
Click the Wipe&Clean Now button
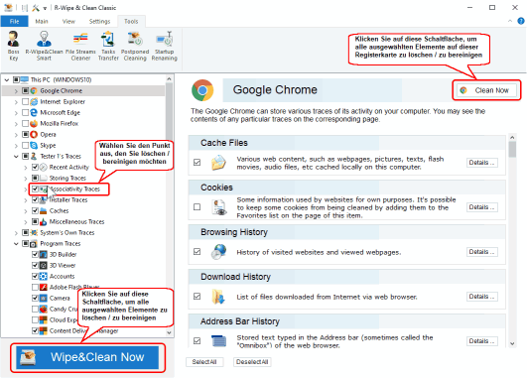(87, 357)
